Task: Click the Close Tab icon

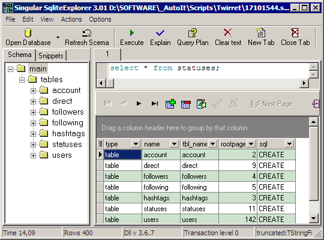Action: (295, 32)
